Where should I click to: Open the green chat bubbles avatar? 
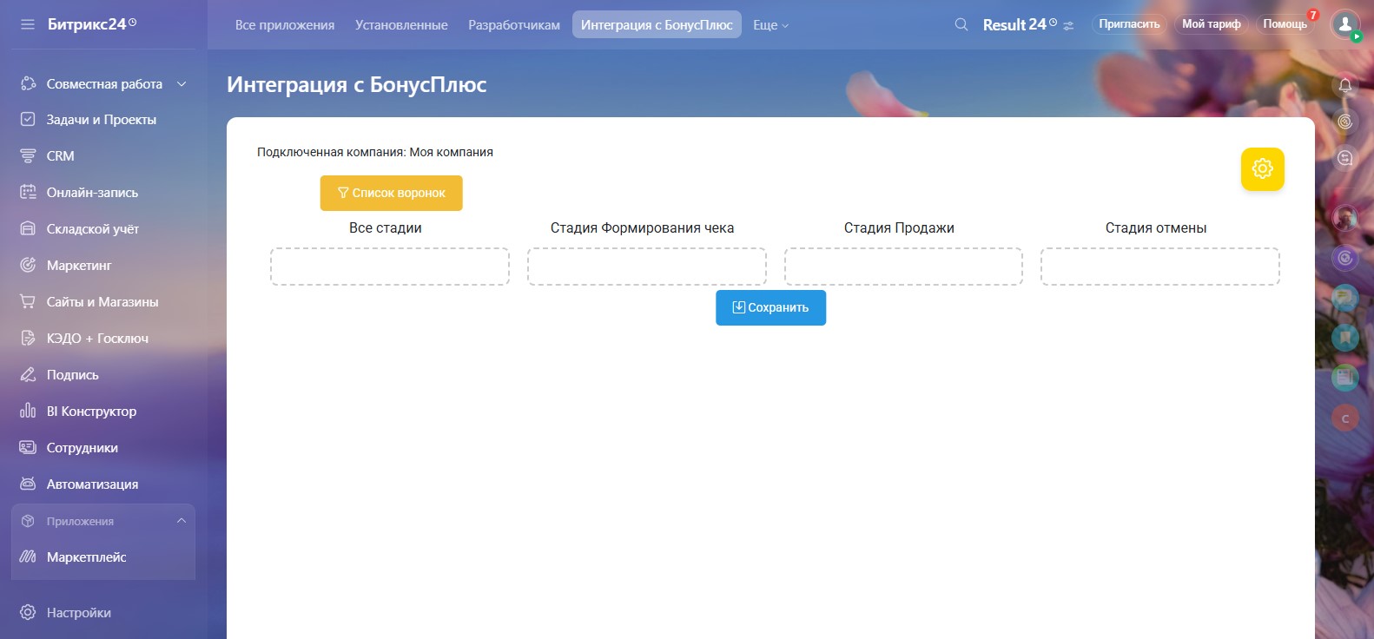click(x=1345, y=298)
